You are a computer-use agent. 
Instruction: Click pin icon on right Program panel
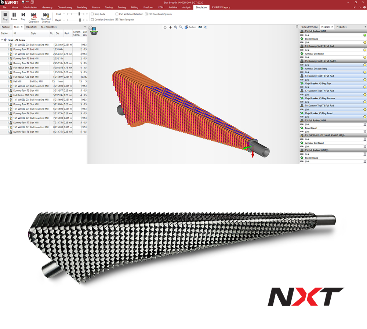click(x=365, y=27)
